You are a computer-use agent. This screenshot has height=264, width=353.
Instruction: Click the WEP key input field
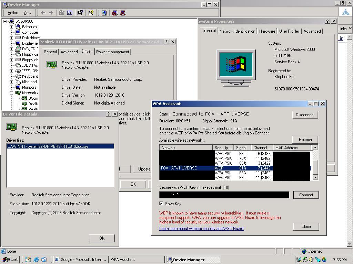pos(224,195)
